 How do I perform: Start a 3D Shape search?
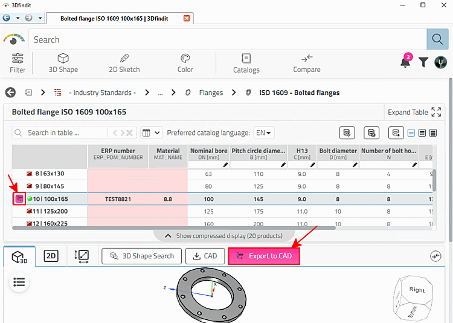(x=63, y=63)
